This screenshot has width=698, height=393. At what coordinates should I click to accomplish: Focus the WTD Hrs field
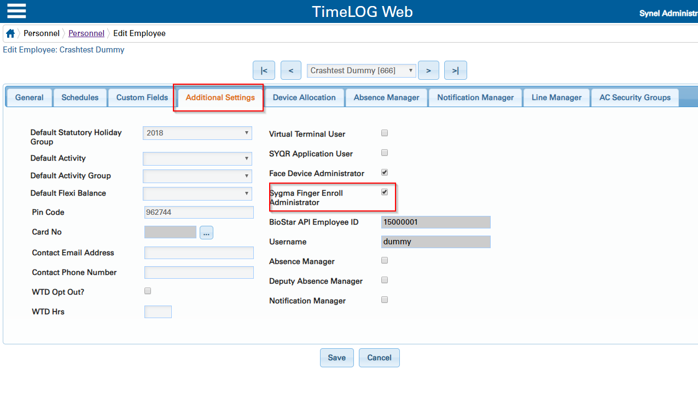click(x=158, y=312)
